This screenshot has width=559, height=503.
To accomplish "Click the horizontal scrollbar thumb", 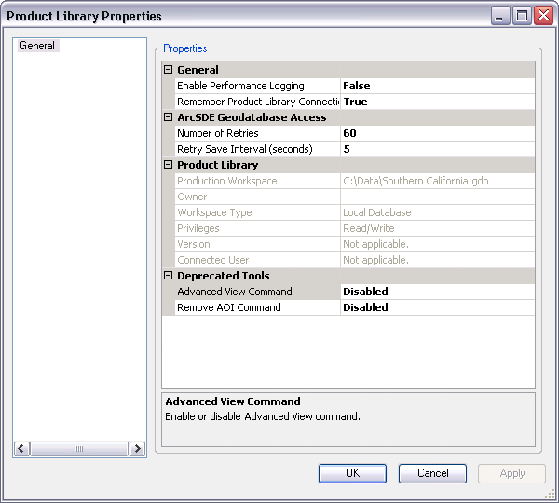I will point(79,448).
